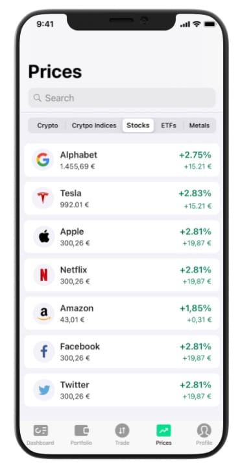Open the Trade arrows icon
Viewport: 240px width, 470px height.
point(122,431)
